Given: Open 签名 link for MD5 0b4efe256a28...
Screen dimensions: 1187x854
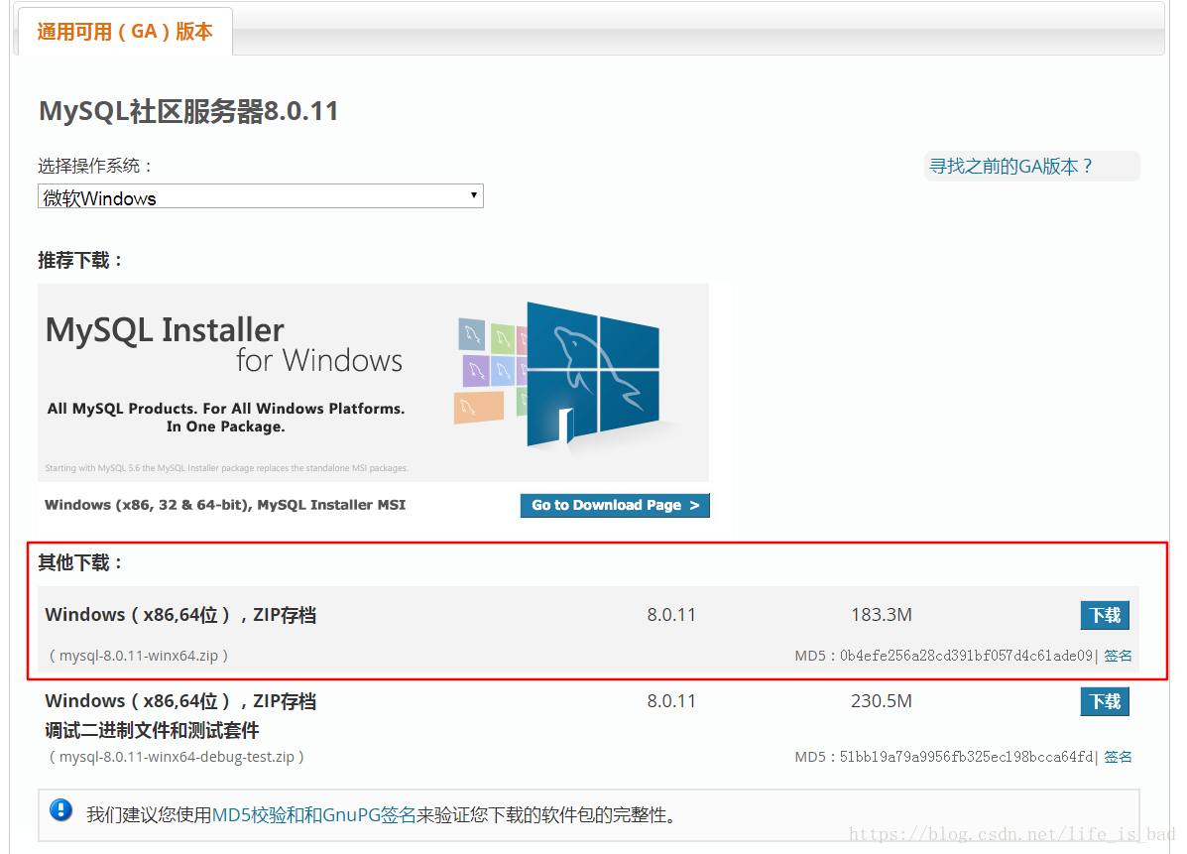Looking at the screenshot, I should 1118,656.
